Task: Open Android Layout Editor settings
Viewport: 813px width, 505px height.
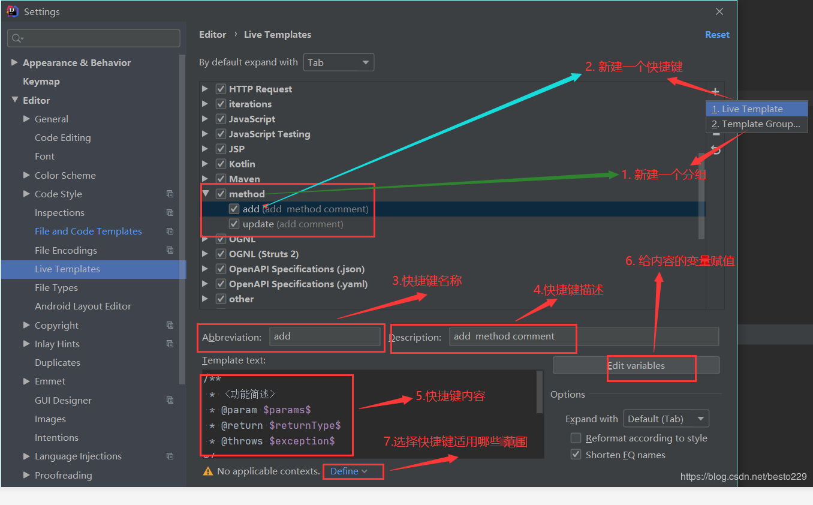Action: coord(83,306)
